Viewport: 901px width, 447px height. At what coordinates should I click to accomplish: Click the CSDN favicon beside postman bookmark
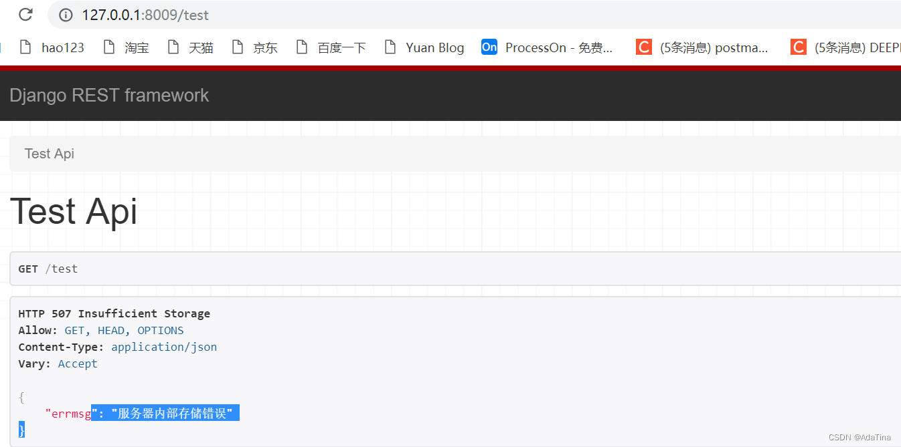click(644, 47)
